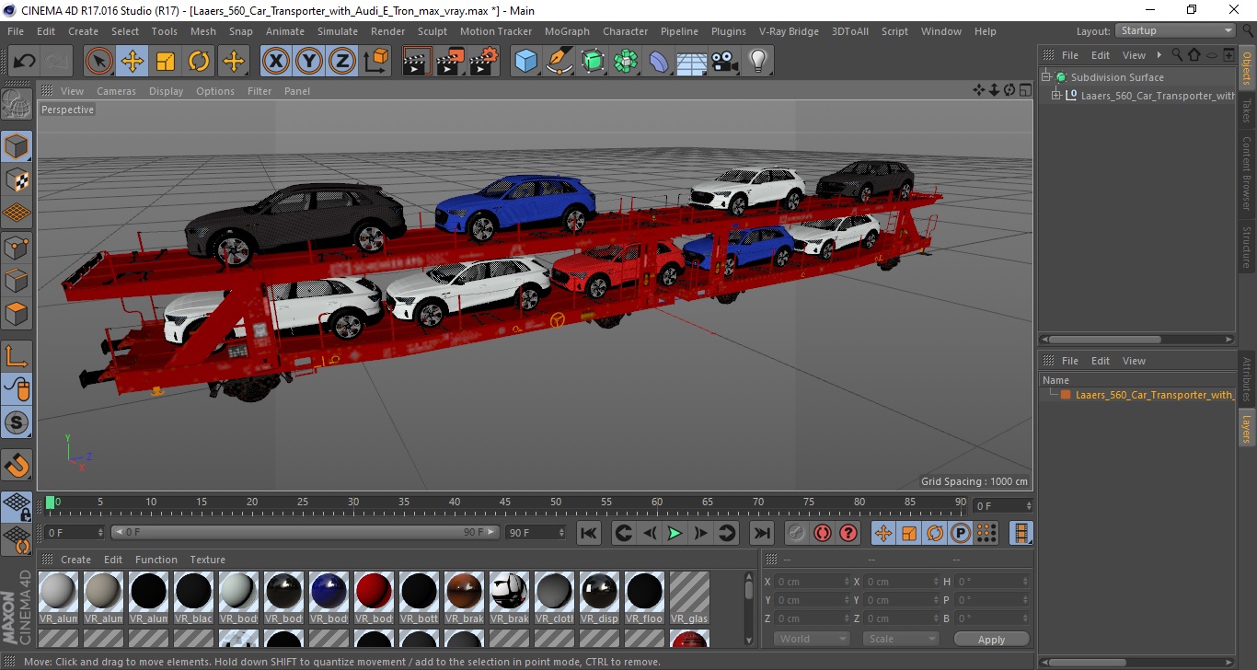Open the Layers side tab

[x=1247, y=429]
